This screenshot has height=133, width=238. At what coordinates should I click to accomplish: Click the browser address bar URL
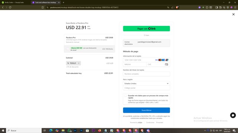coord(84,7)
